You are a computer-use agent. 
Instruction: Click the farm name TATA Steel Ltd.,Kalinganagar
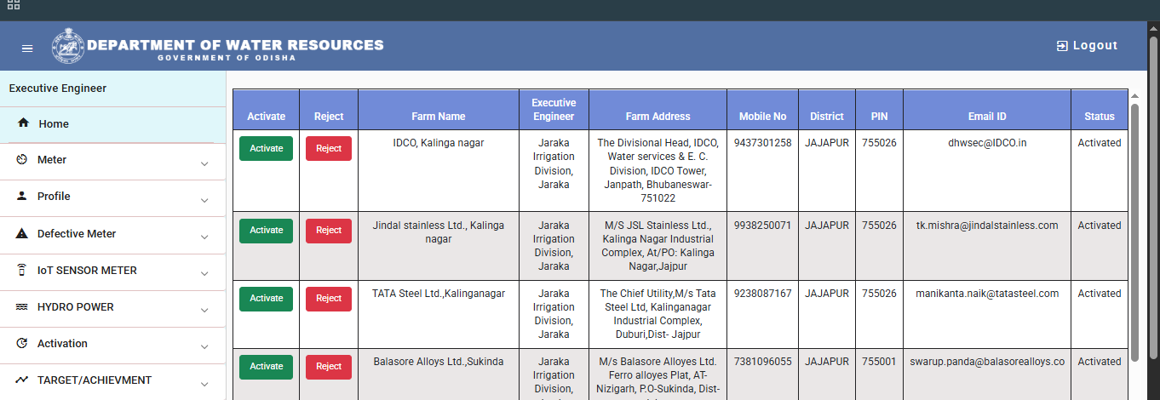click(439, 294)
